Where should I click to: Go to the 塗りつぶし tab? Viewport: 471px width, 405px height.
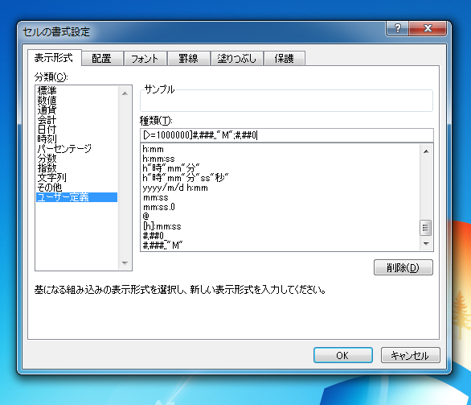(x=236, y=58)
